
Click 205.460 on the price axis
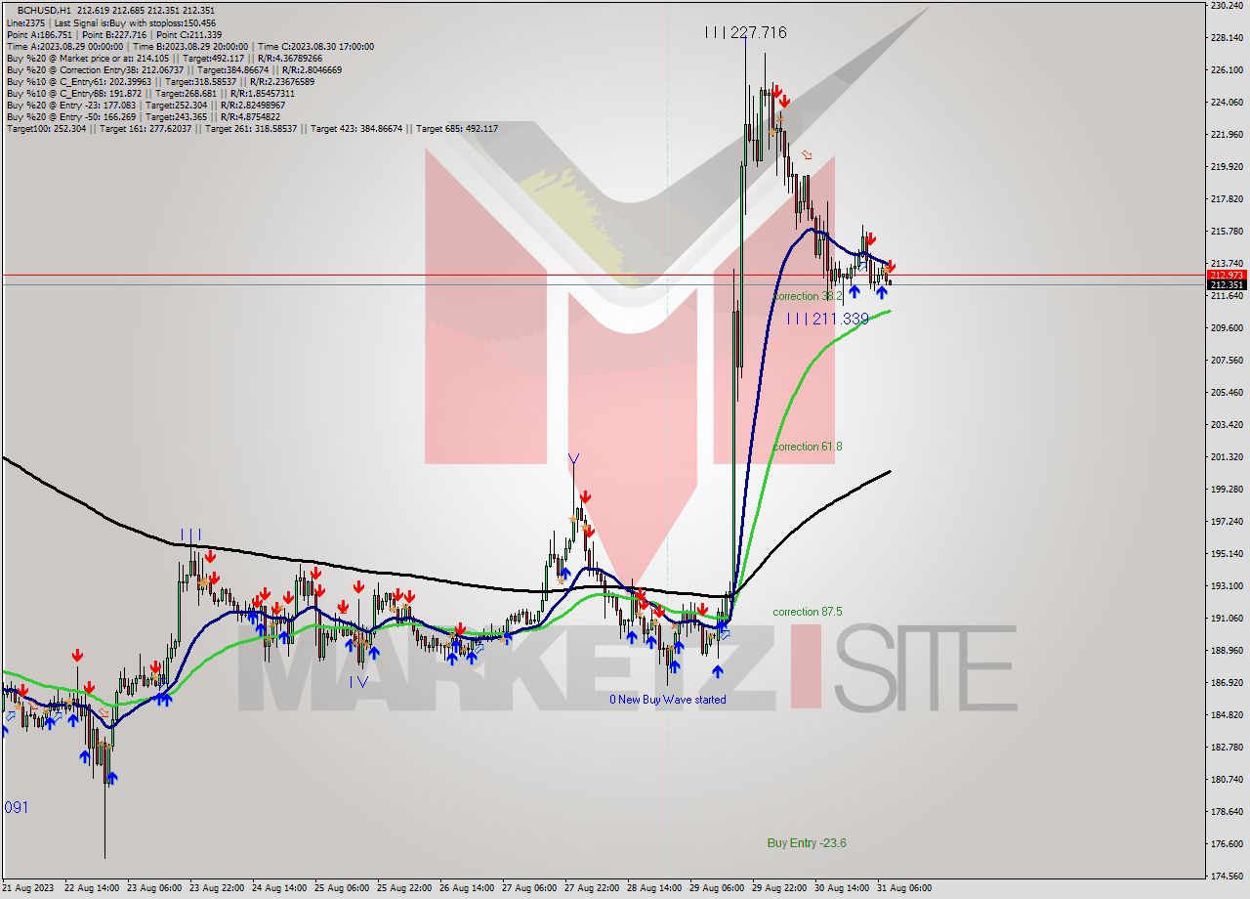(1226, 392)
